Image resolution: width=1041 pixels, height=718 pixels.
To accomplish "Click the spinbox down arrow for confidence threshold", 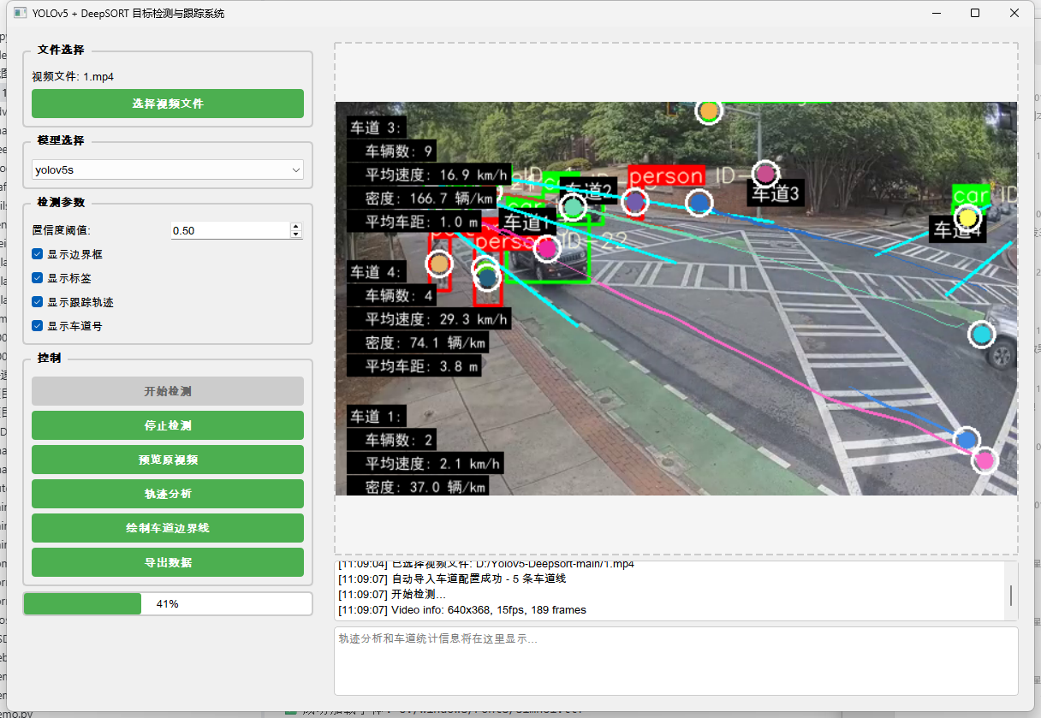I will [296, 234].
